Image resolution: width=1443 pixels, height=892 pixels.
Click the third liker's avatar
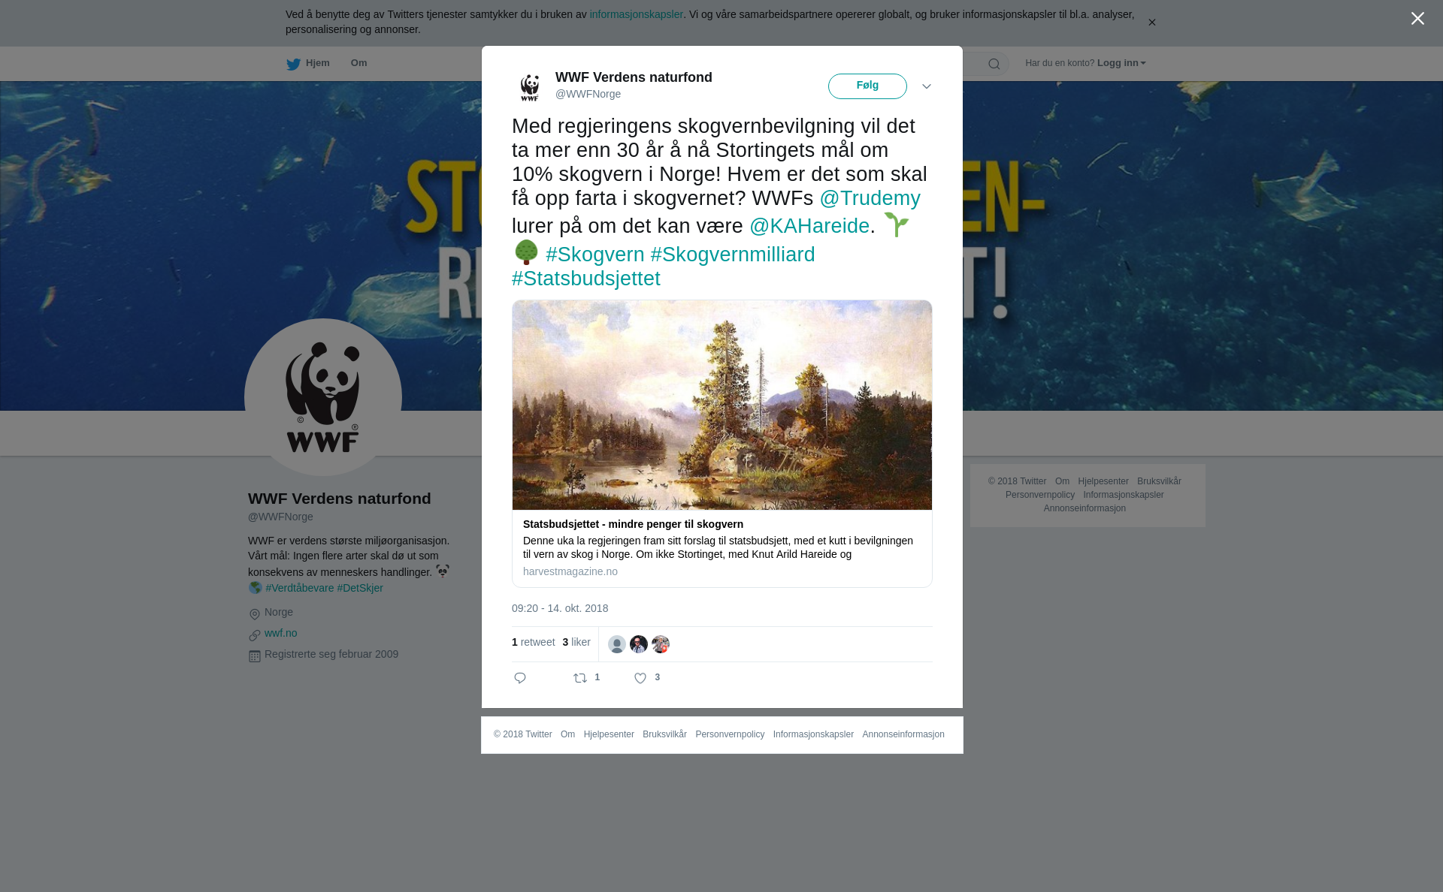pos(661,644)
